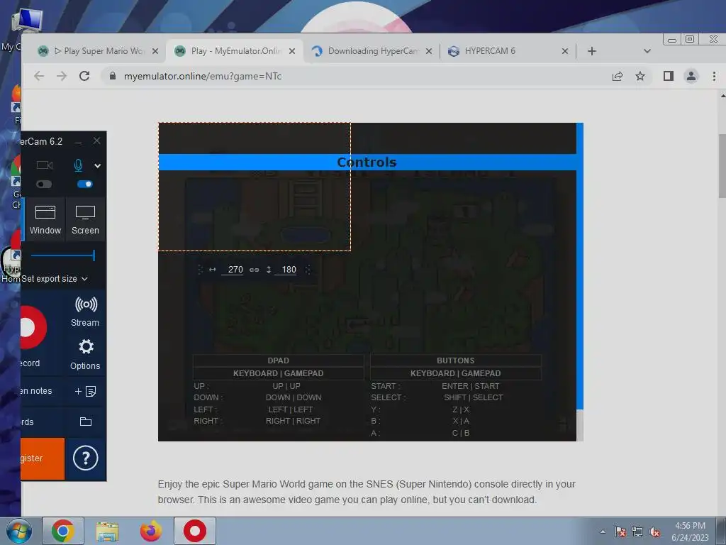This screenshot has height=545, width=726.
Task: Open HyperCam from the taskbar
Action: [195, 531]
